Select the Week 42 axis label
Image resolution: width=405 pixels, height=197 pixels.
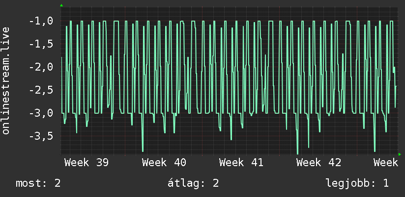(x=318, y=163)
